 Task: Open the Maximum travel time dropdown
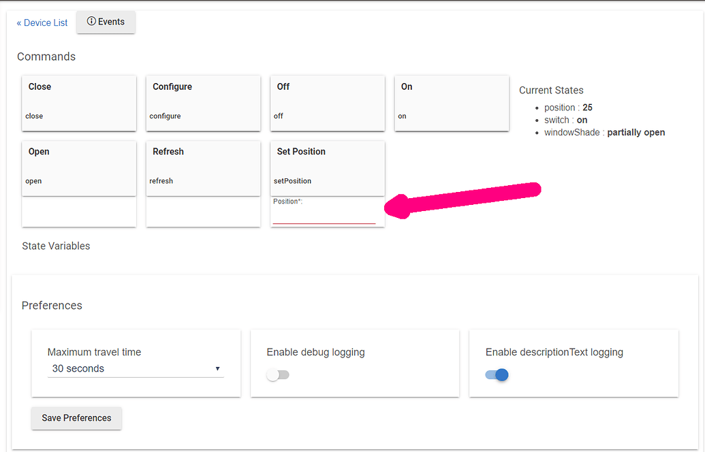pyautogui.click(x=135, y=368)
